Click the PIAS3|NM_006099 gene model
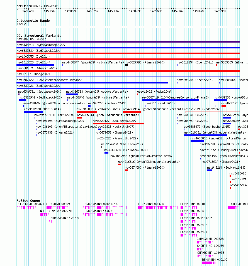248x266 pixels. point(58,207)
